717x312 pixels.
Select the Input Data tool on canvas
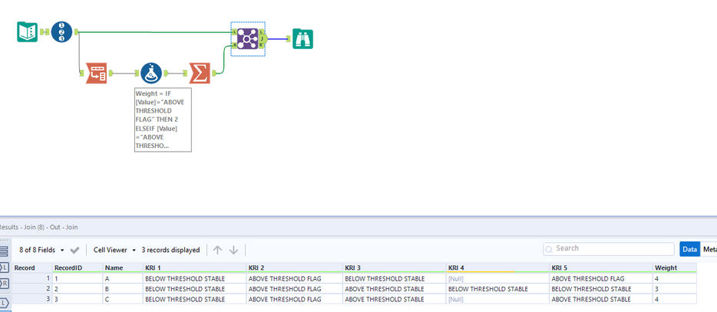click(x=27, y=31)
